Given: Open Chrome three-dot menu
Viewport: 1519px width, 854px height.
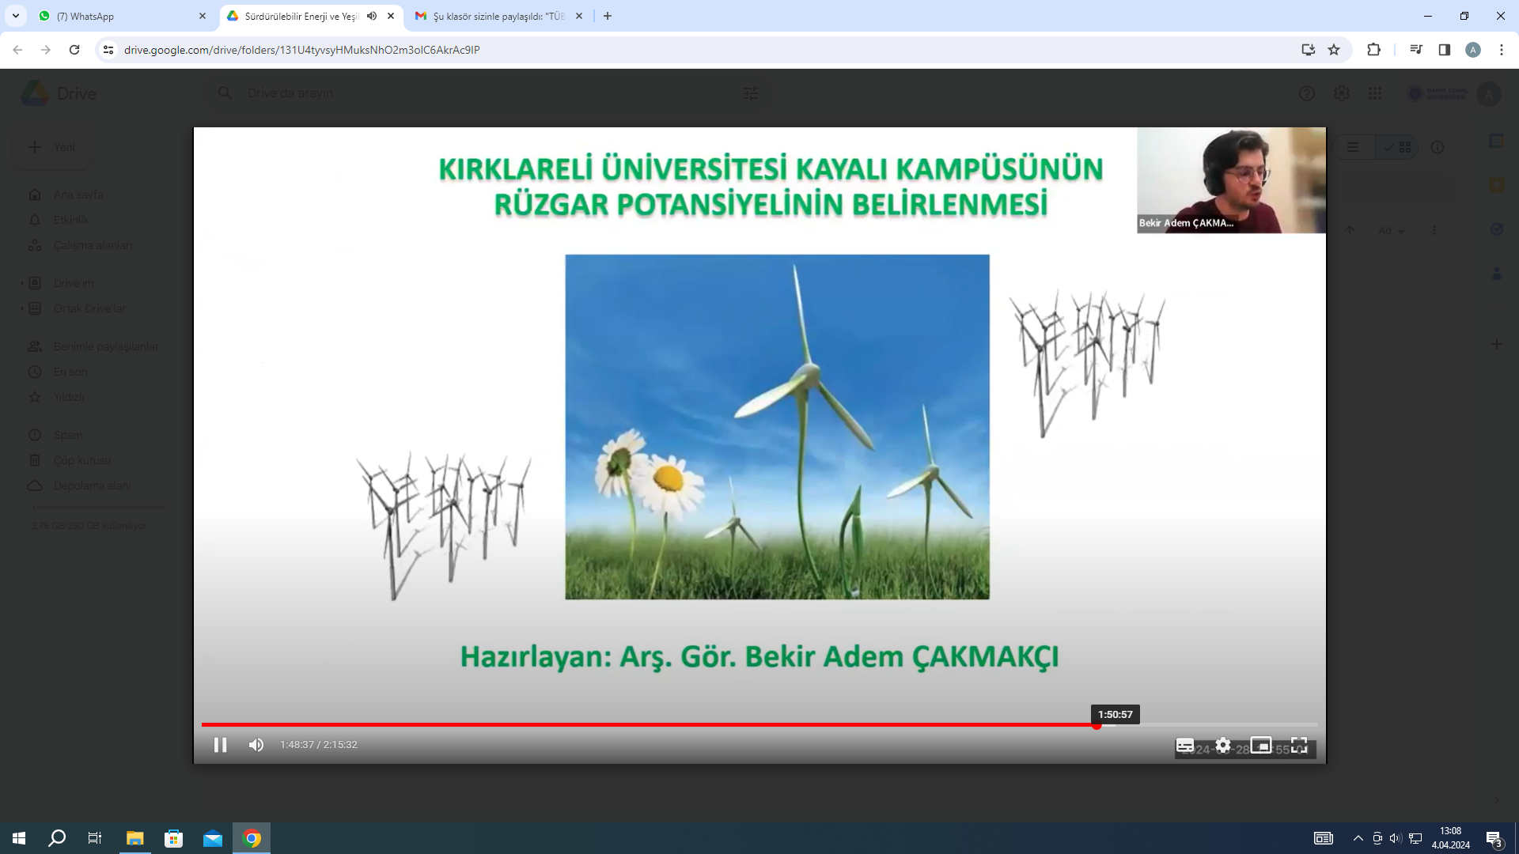Looking at the screenshot, I should pyautogui.click(x=1501, y=50).
